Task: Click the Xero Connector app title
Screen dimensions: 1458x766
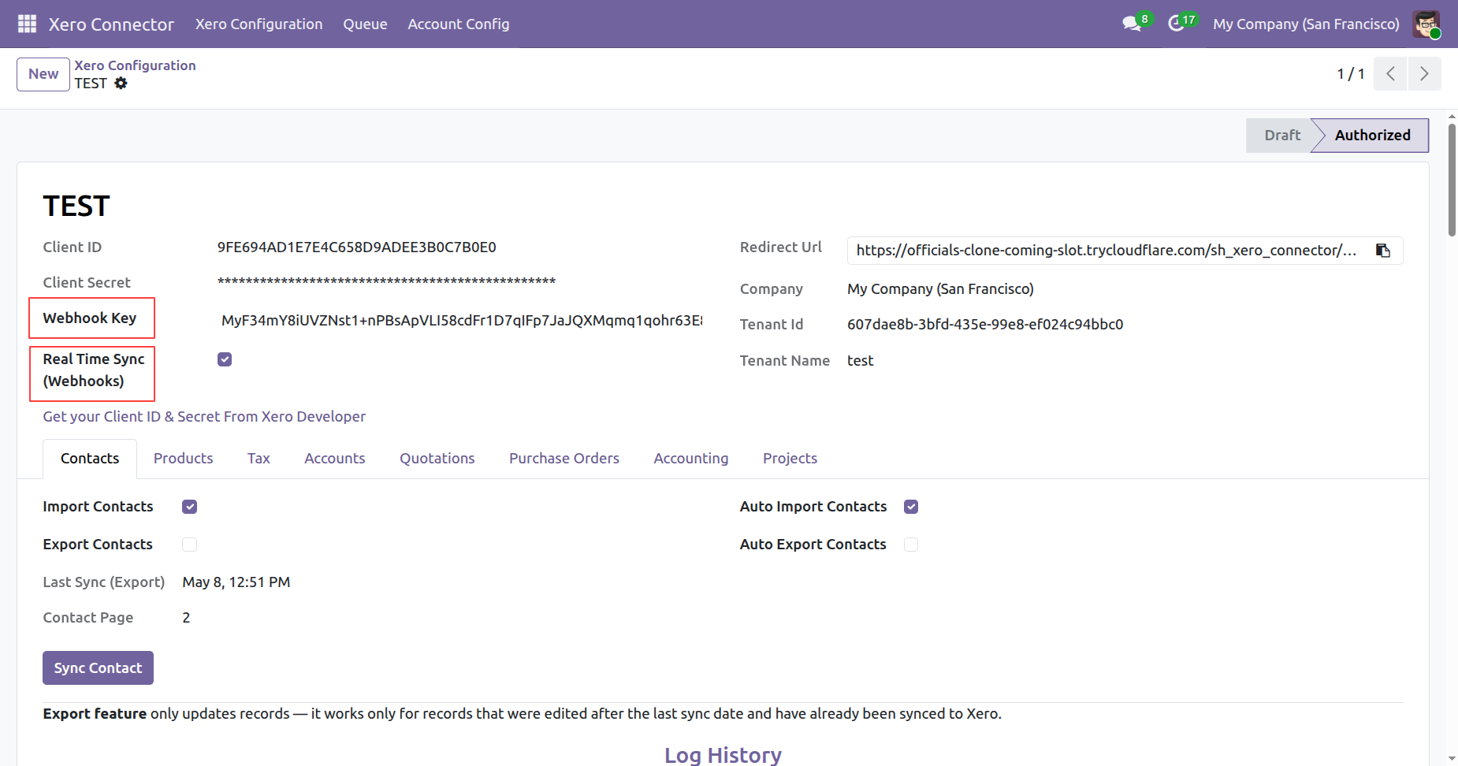Action: (111, 24)
